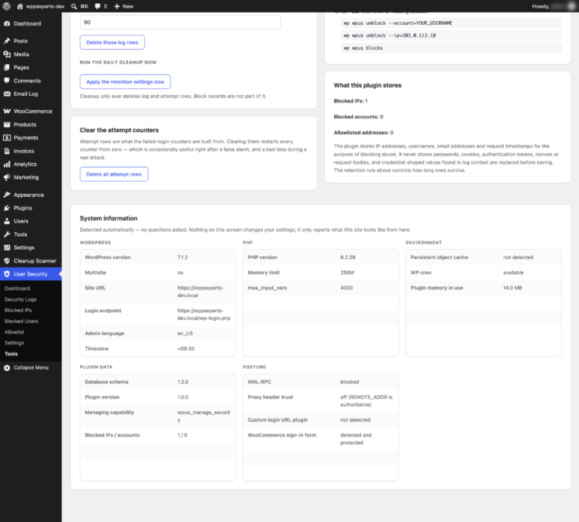The width and height of the screenshot is (579, 522).
Task: Click the Settings sliders icon
Action: click(x=7, y=247)
